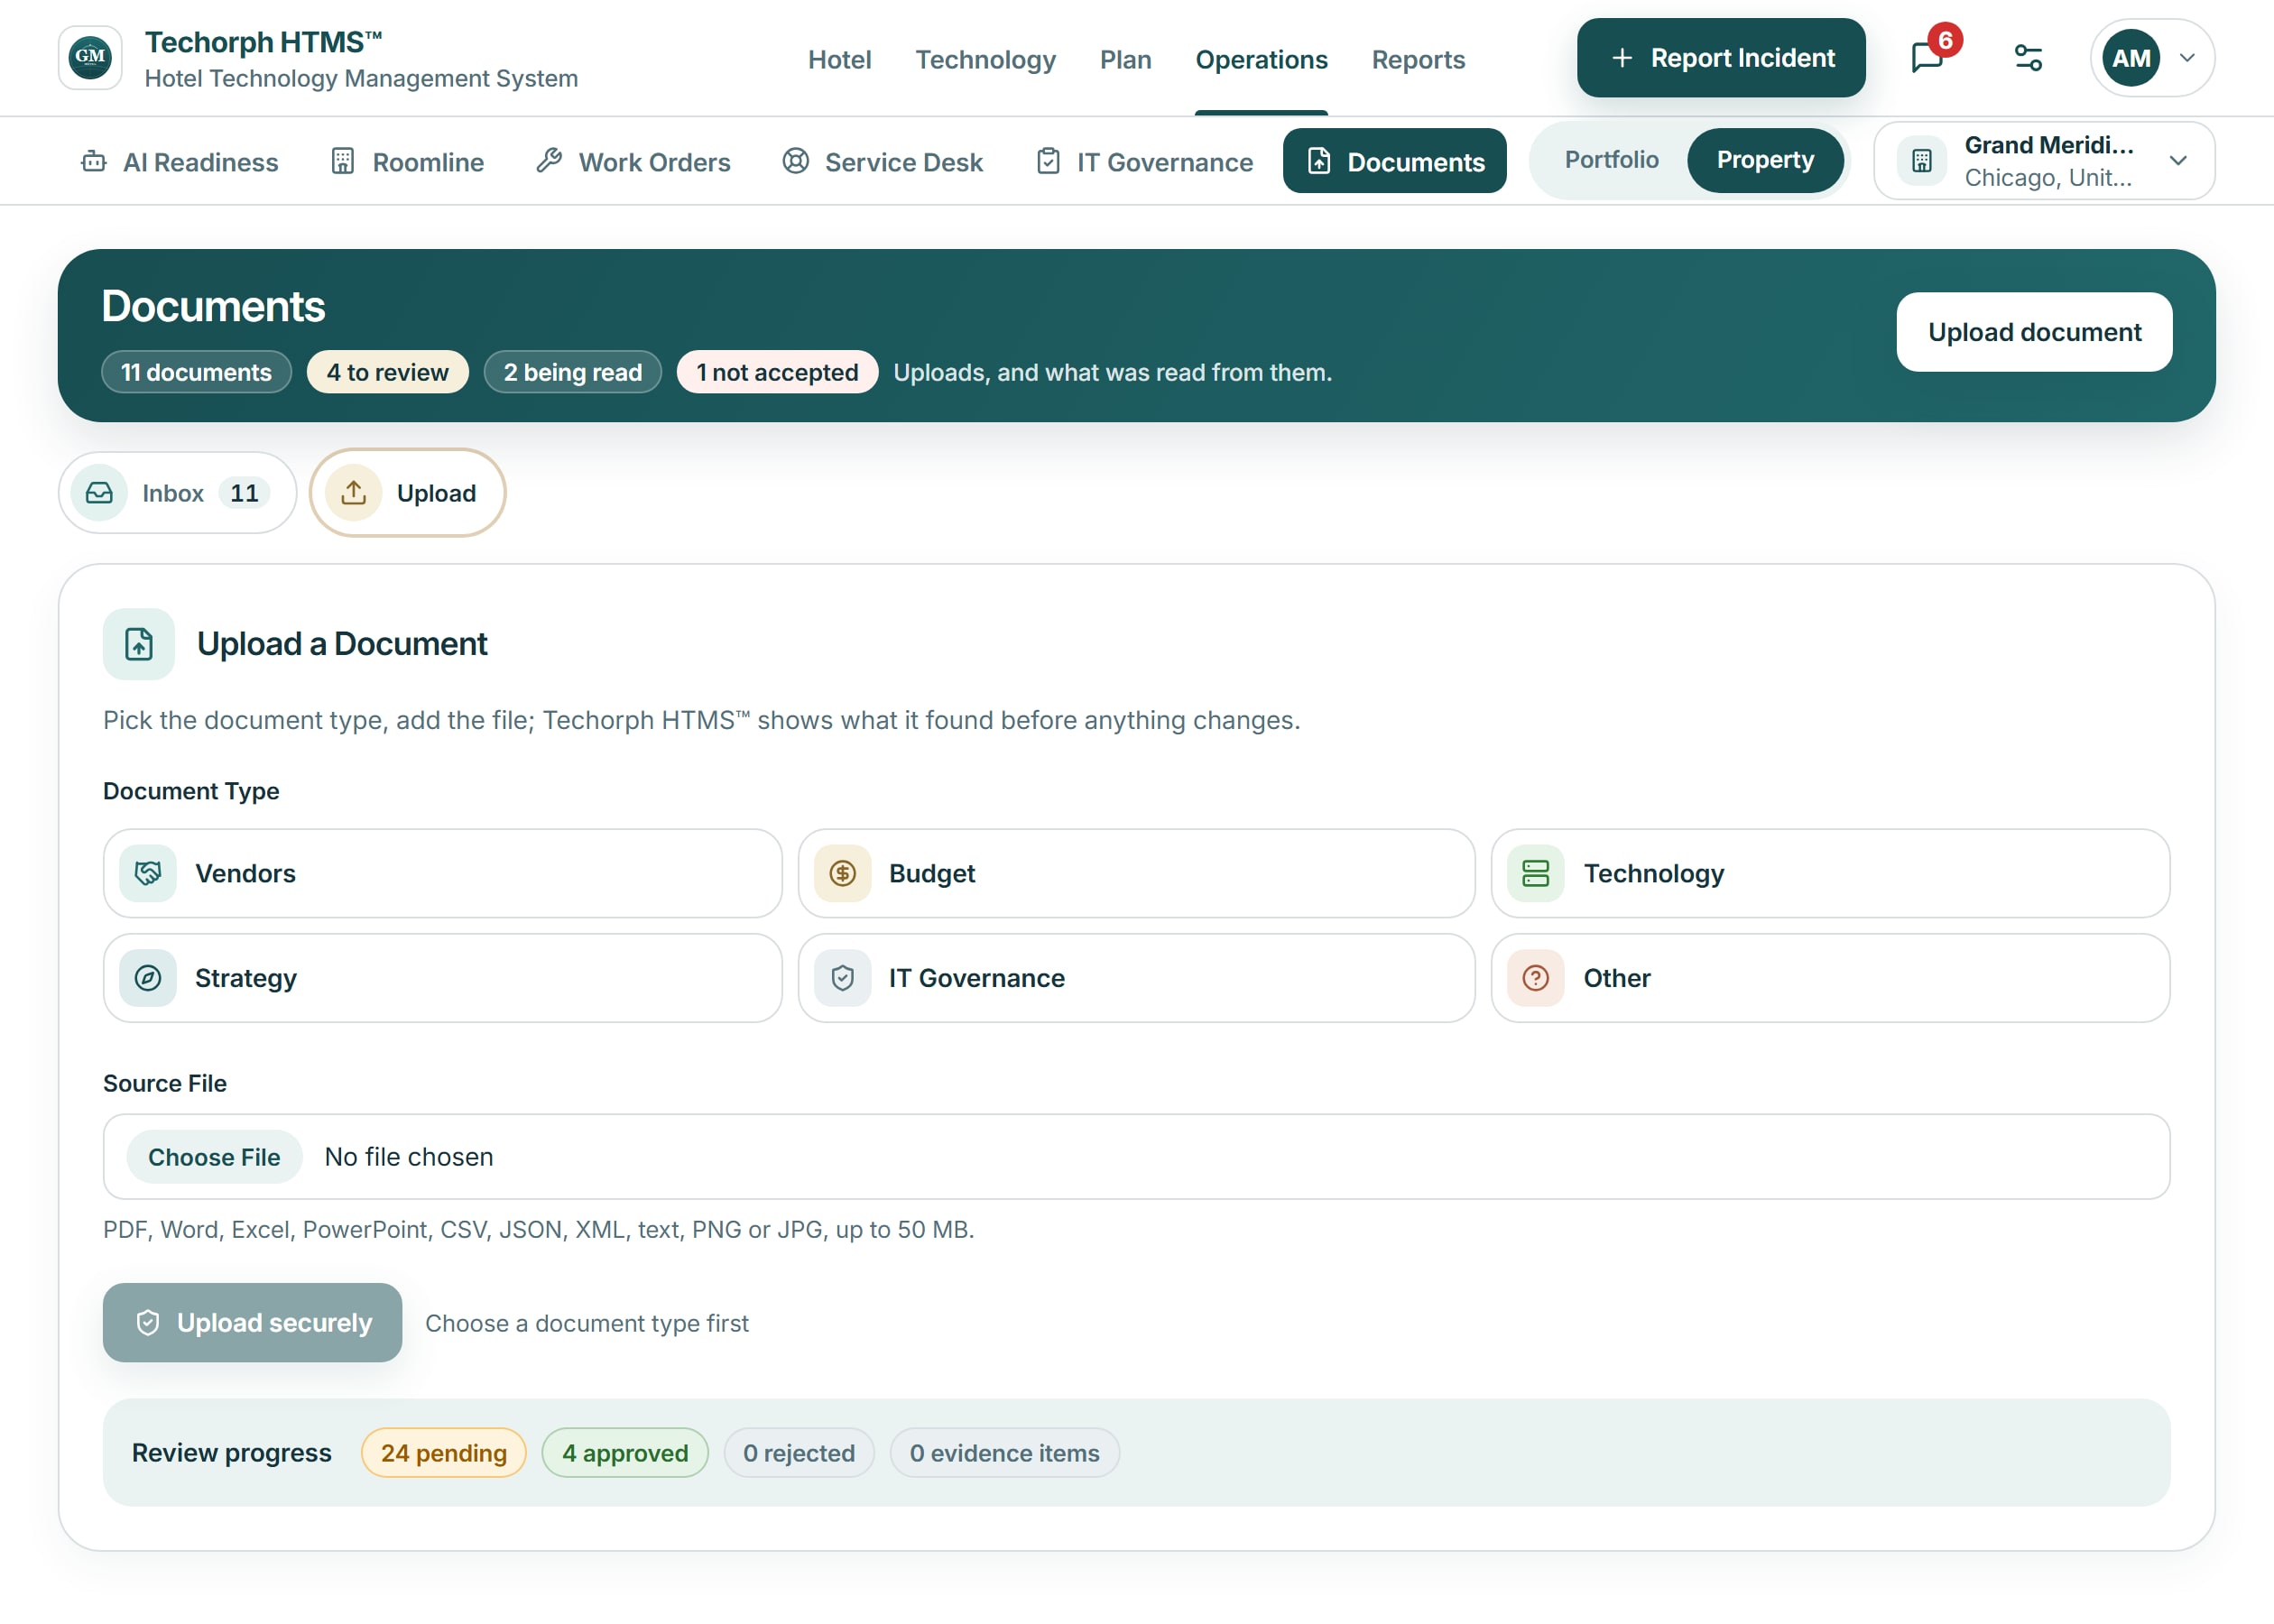Click the Upload arrow icon
This screenshot has height=1624, width=2274.
(x=354, y=493)
